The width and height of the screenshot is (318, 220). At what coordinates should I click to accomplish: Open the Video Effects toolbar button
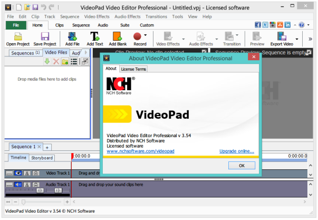pyautogui.click(x=168, y=39)
